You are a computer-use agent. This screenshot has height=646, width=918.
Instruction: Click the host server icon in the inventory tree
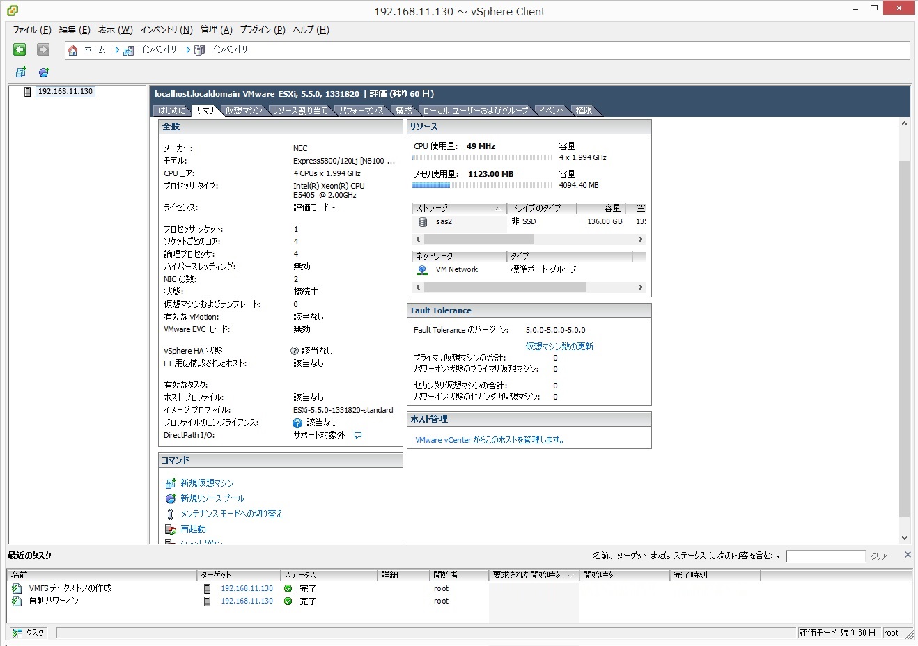pyautogui.click(x=27, y=92)
